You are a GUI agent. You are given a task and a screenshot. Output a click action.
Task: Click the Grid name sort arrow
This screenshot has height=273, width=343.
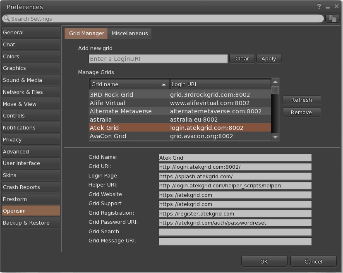pyautogui.click(x=163, y=84)
